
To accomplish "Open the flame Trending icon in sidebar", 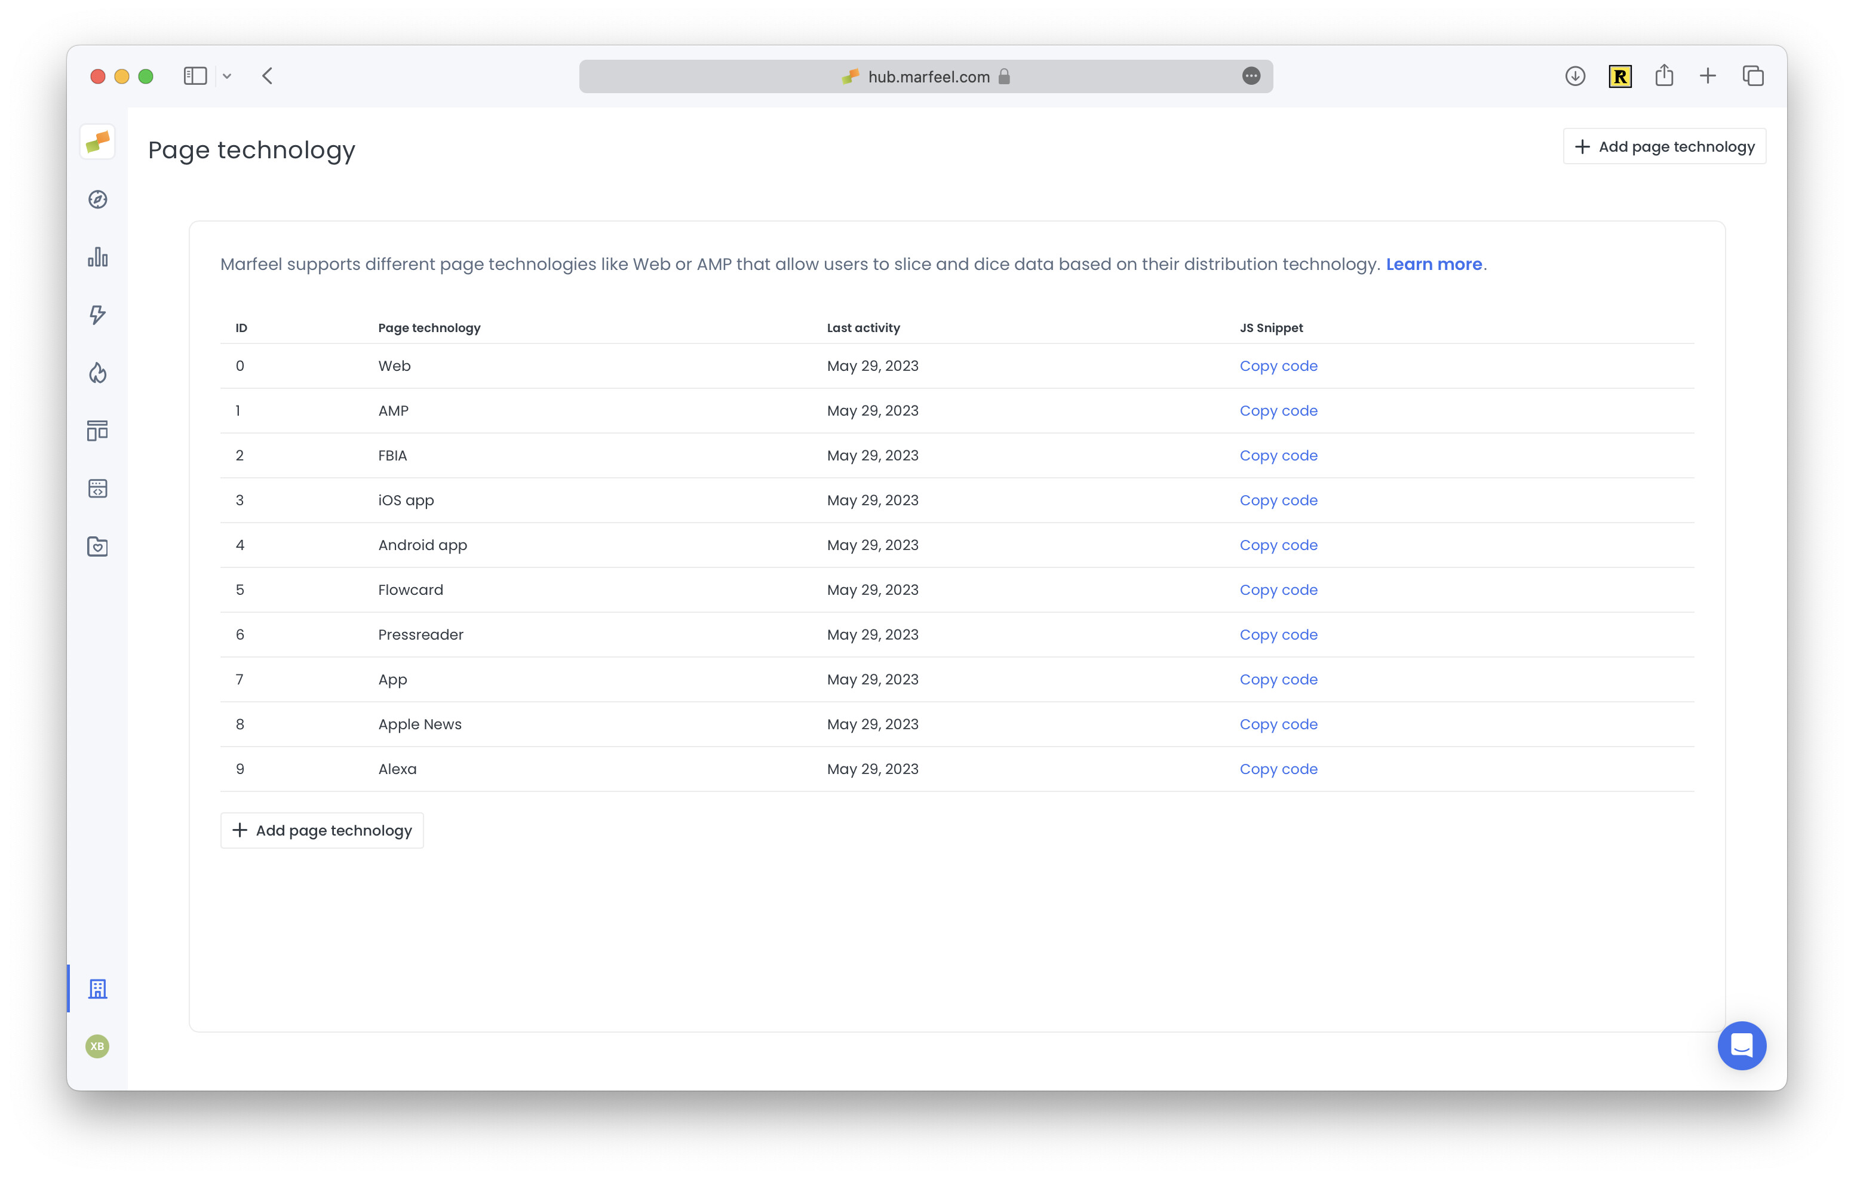I will pos(97,373).
